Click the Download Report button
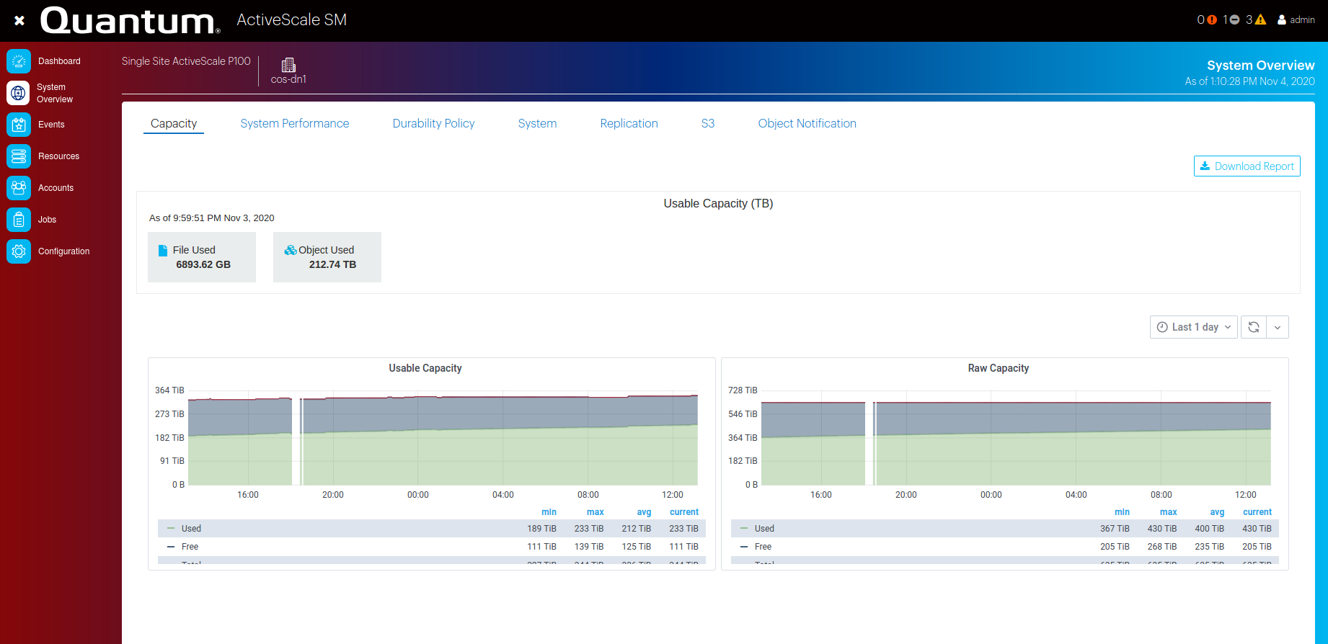Viewport: 1328px width, 644px height. pyautogui.click(x=1247, y=166)
